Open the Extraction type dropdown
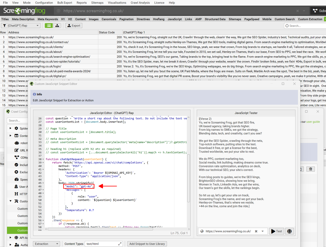This screenshot has height=247, width=326. tap(46, 244)
